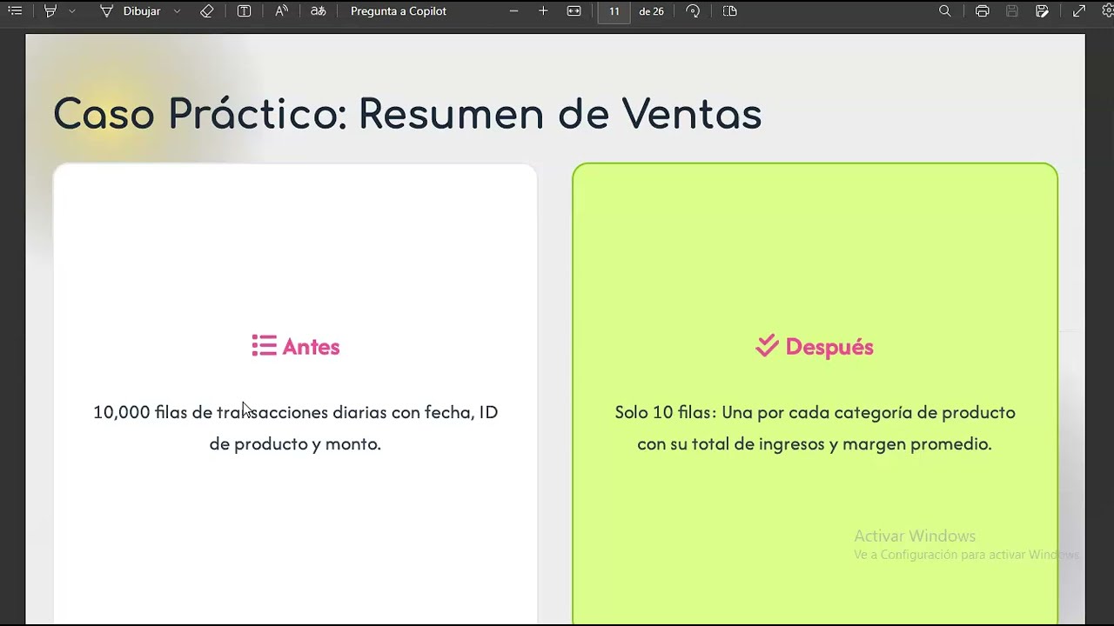Image resolution: width=1114 pixels, height=626 pixels.
Task: Rotate the document page
Action: tap(693, 11)
